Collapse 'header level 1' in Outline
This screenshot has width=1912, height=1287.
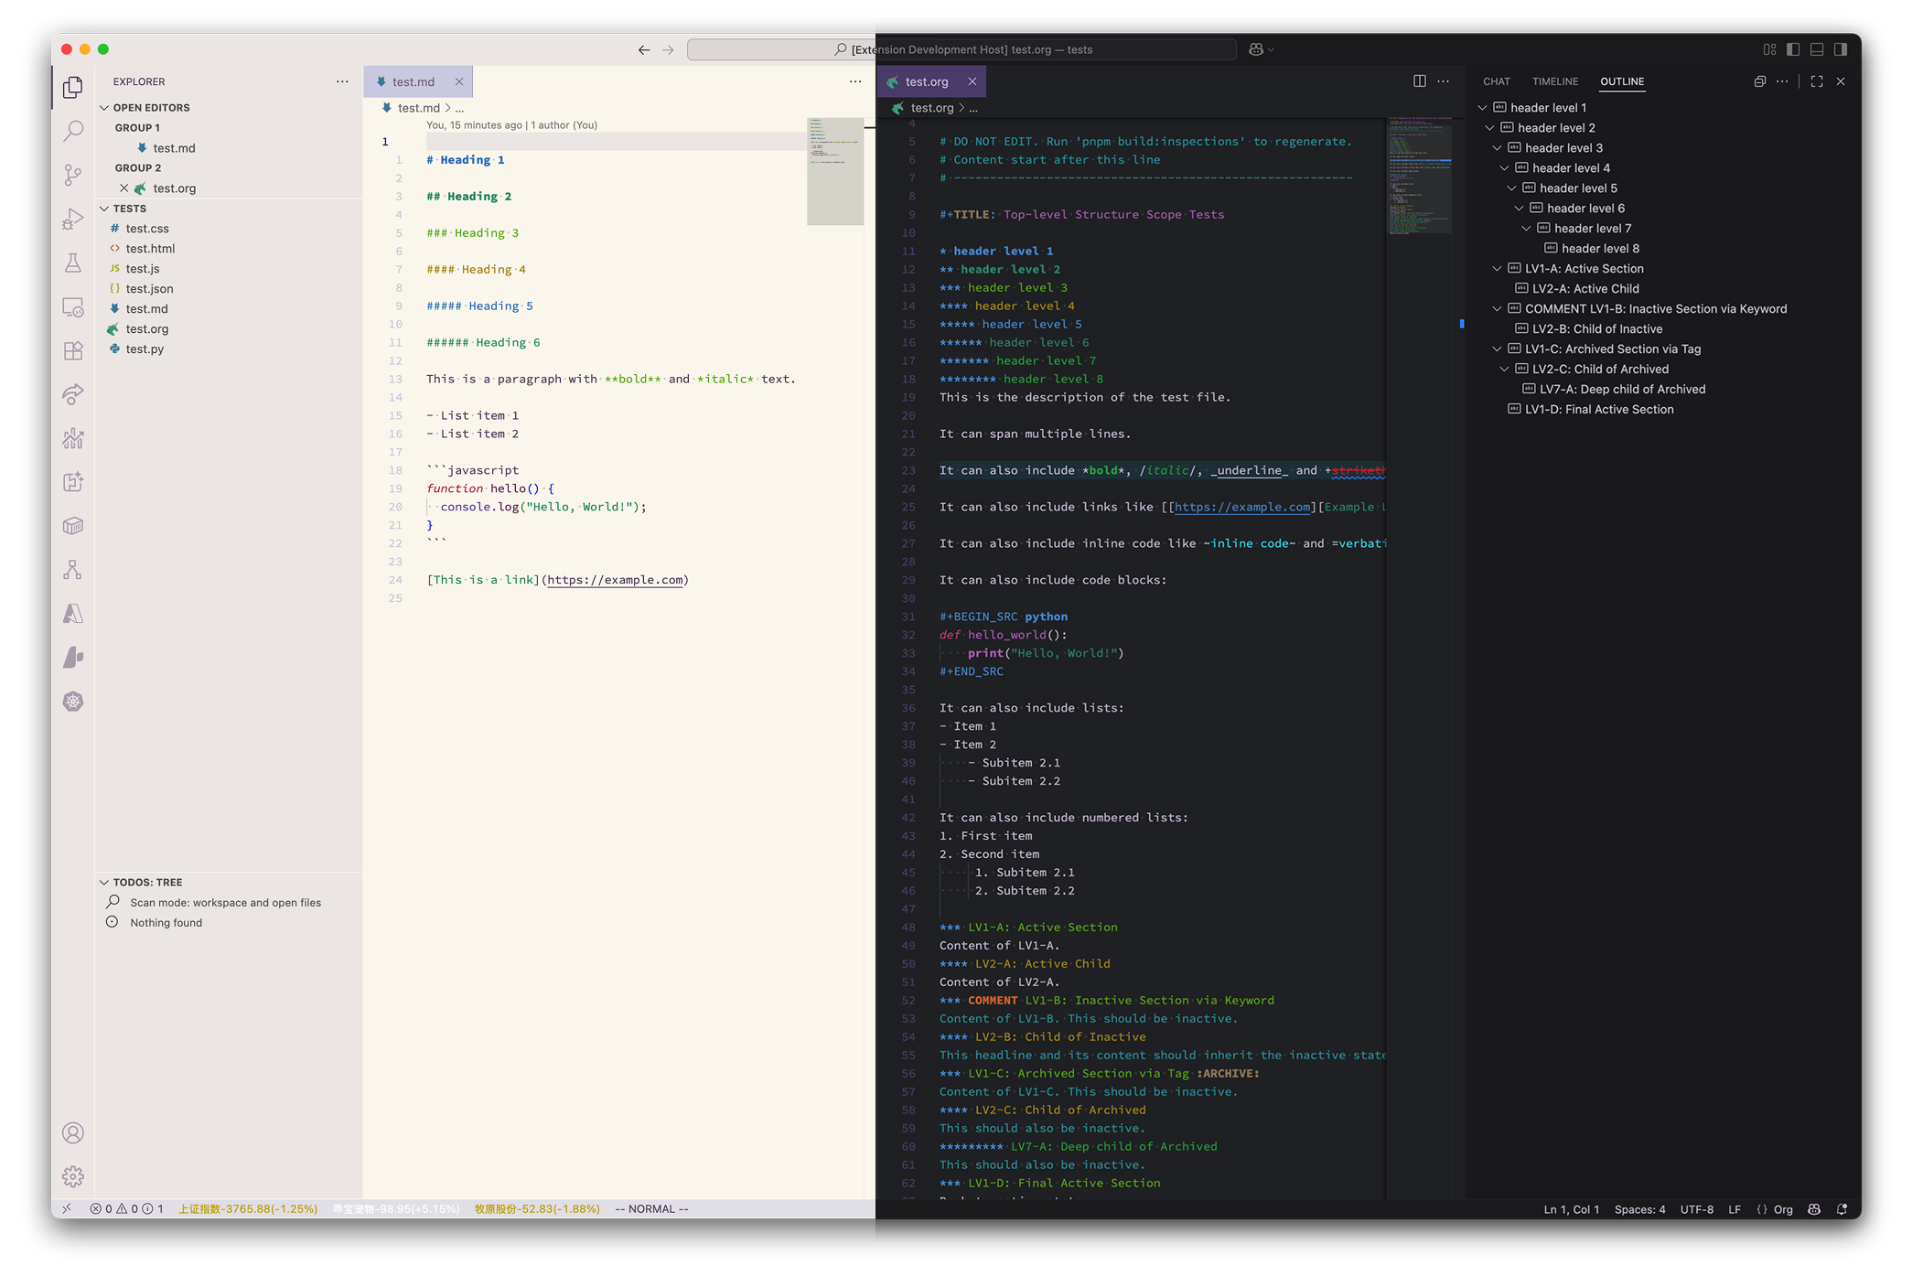(1483, 108)
